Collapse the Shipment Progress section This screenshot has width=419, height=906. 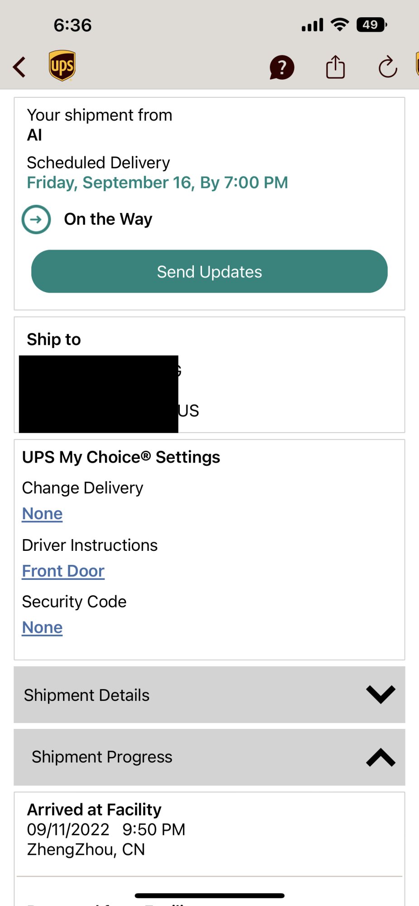pyautogui.click(x=101, y=757)
